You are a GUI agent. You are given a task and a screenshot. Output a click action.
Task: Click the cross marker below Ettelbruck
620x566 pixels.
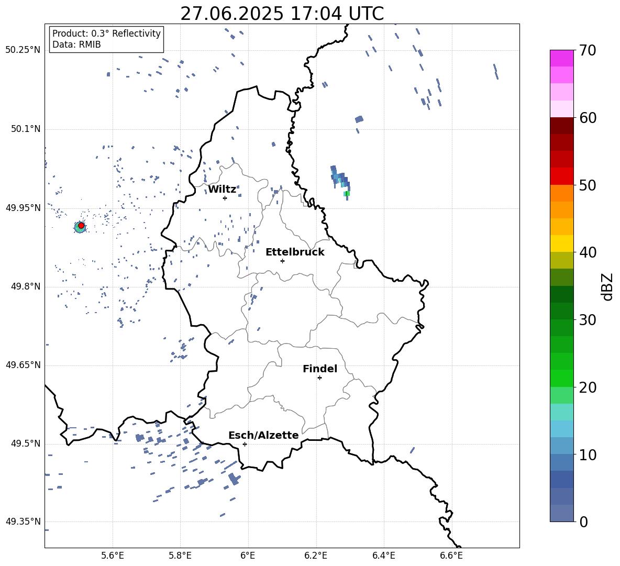[282, 261]
